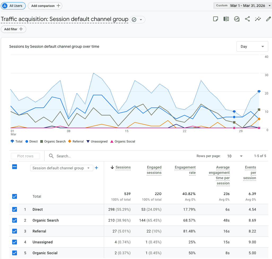The width and height of the screenshot is (272, 259).
Task: Click the report status checkmark icon
Action: [134, 20]
